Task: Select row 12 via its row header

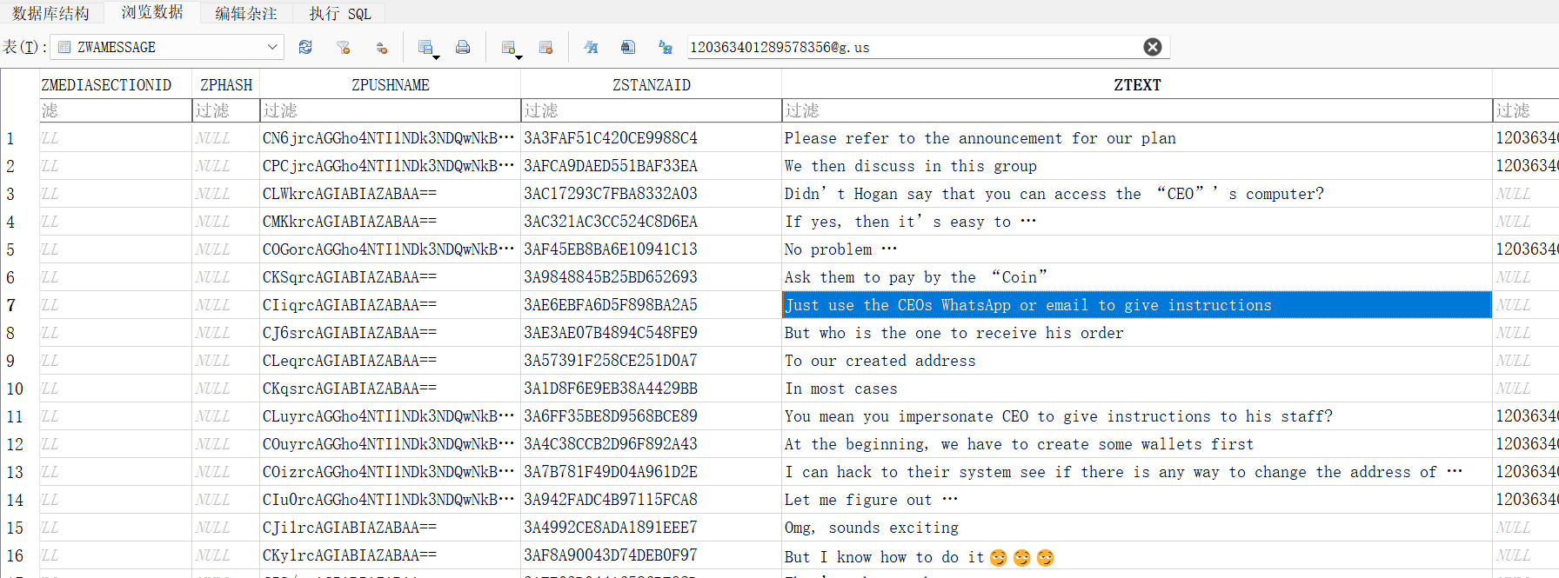Action: [x=19, y=444]
